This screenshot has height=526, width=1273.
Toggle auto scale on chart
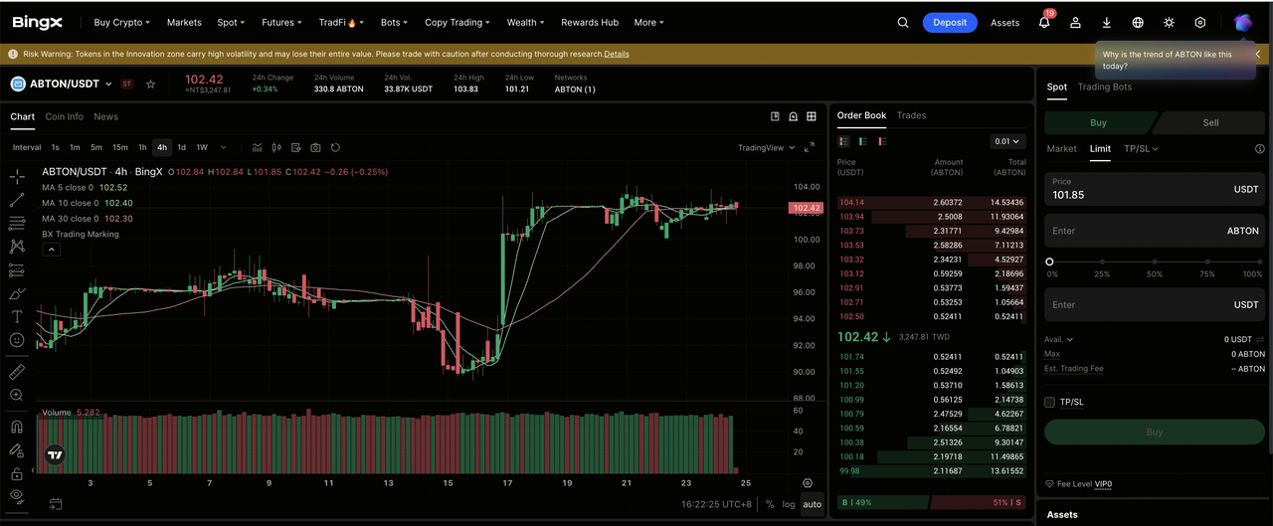(x=813, y=504)
